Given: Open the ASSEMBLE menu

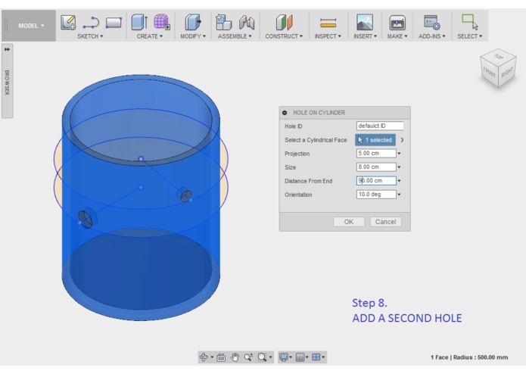Looking at the screenshot, I should point(235,36).
